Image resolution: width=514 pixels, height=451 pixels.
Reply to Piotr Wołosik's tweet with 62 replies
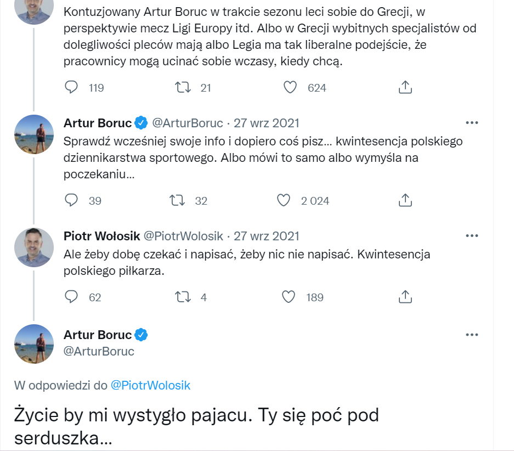click(71, 297)
